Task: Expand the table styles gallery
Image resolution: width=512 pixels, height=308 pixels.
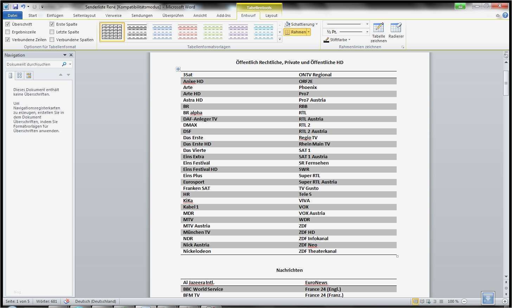Action: click(x=280, y=39)
